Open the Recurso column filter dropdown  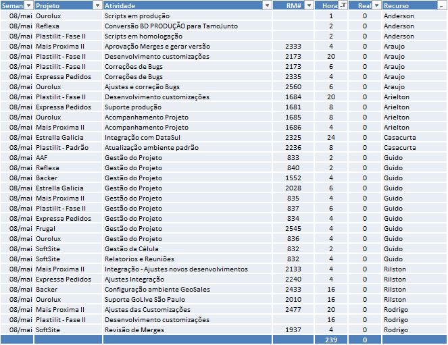[441, 5]
